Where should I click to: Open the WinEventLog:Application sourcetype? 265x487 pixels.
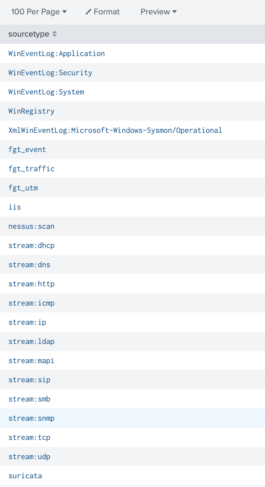pos(57,53)
